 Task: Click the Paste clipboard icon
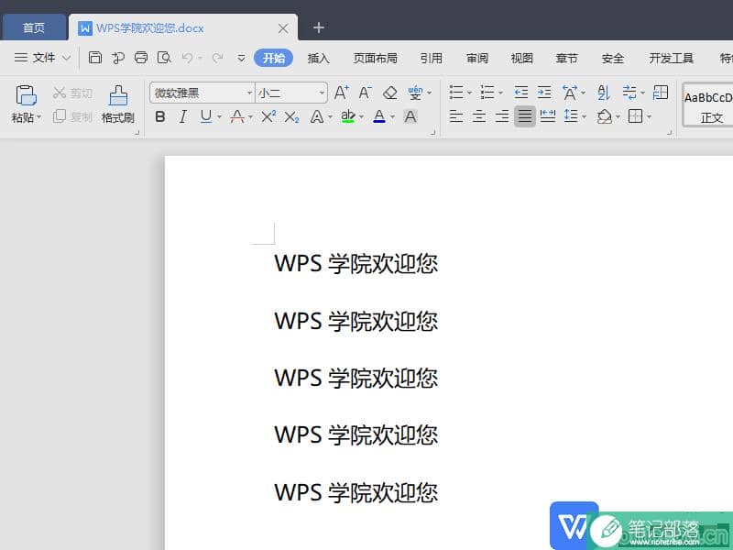[x=26, y=95]
